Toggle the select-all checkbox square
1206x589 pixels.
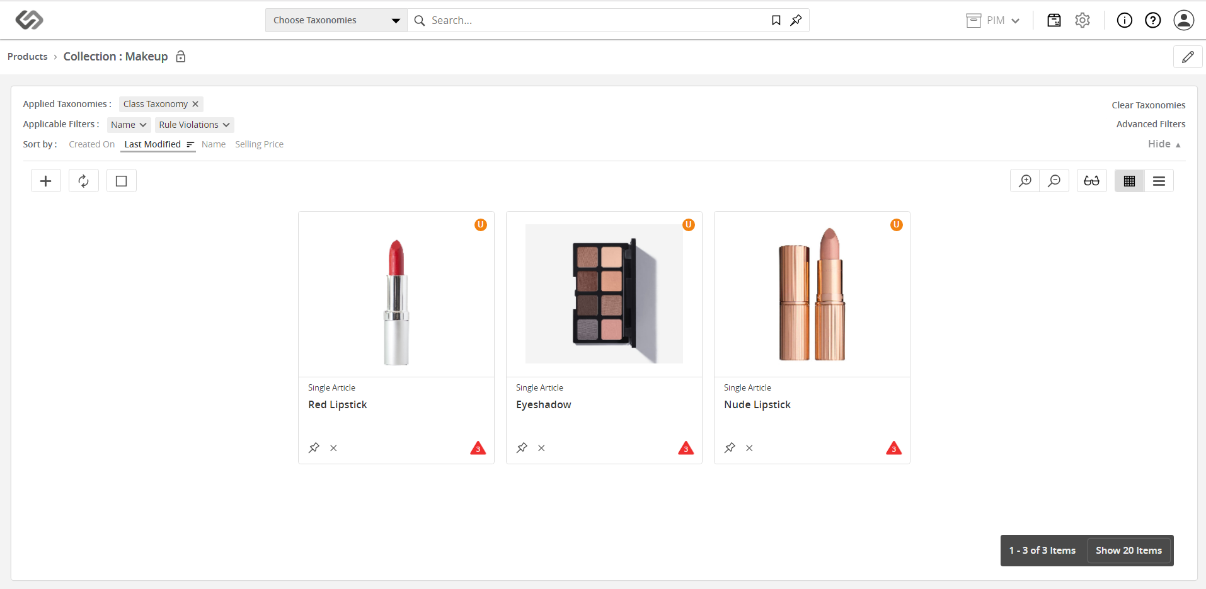122,181
